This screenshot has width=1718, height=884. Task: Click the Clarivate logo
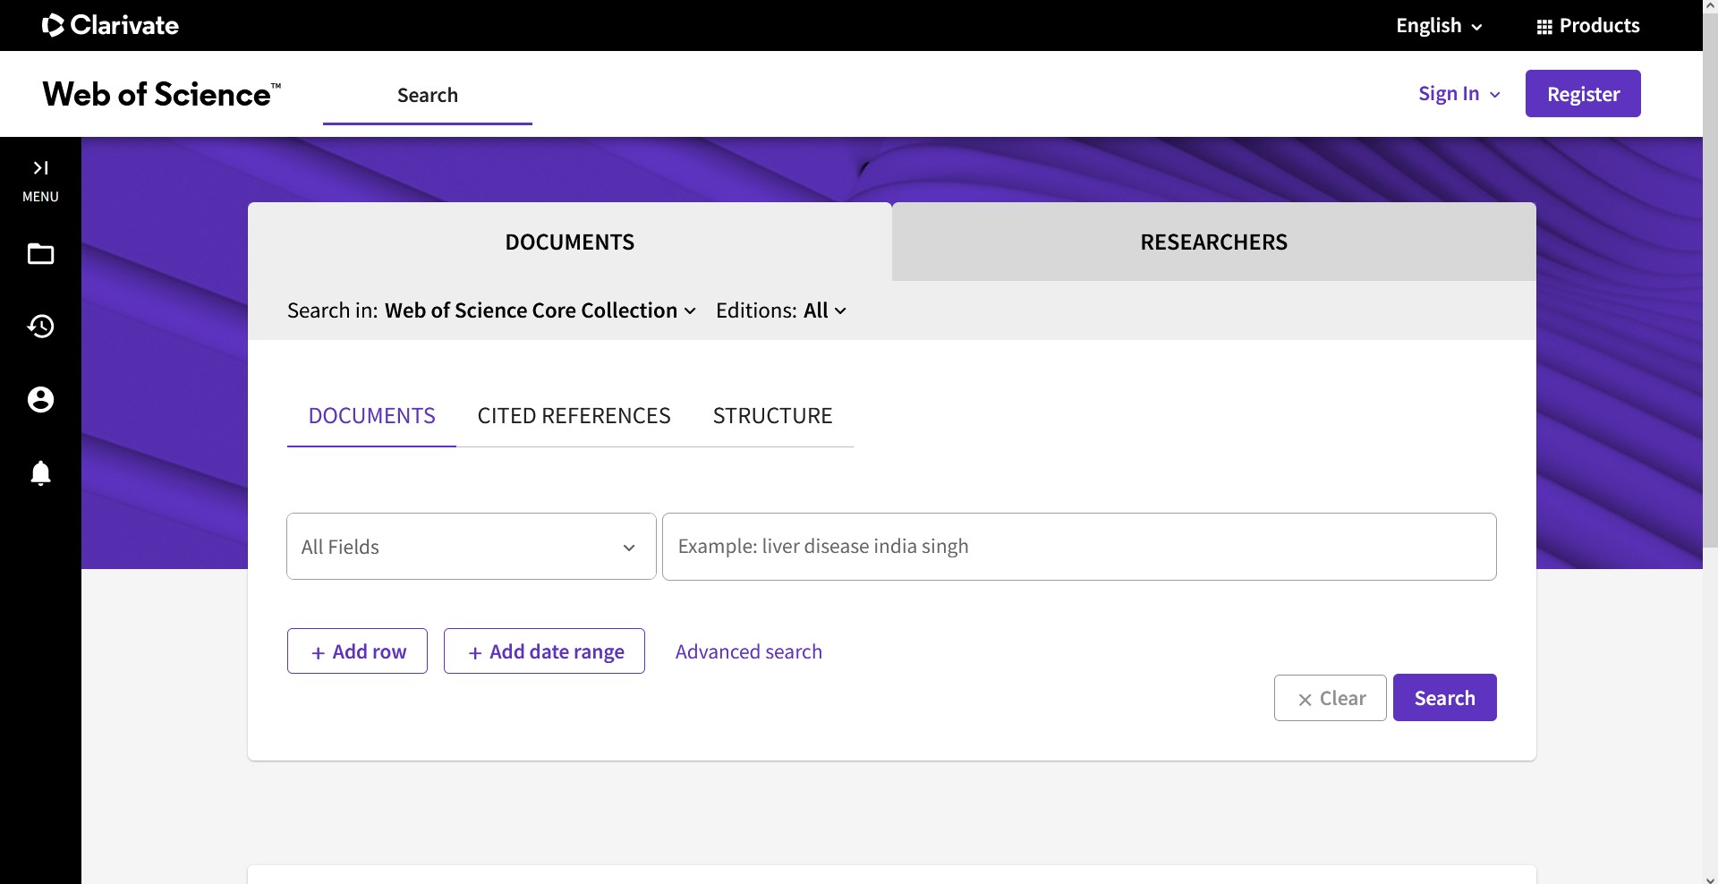110,25
